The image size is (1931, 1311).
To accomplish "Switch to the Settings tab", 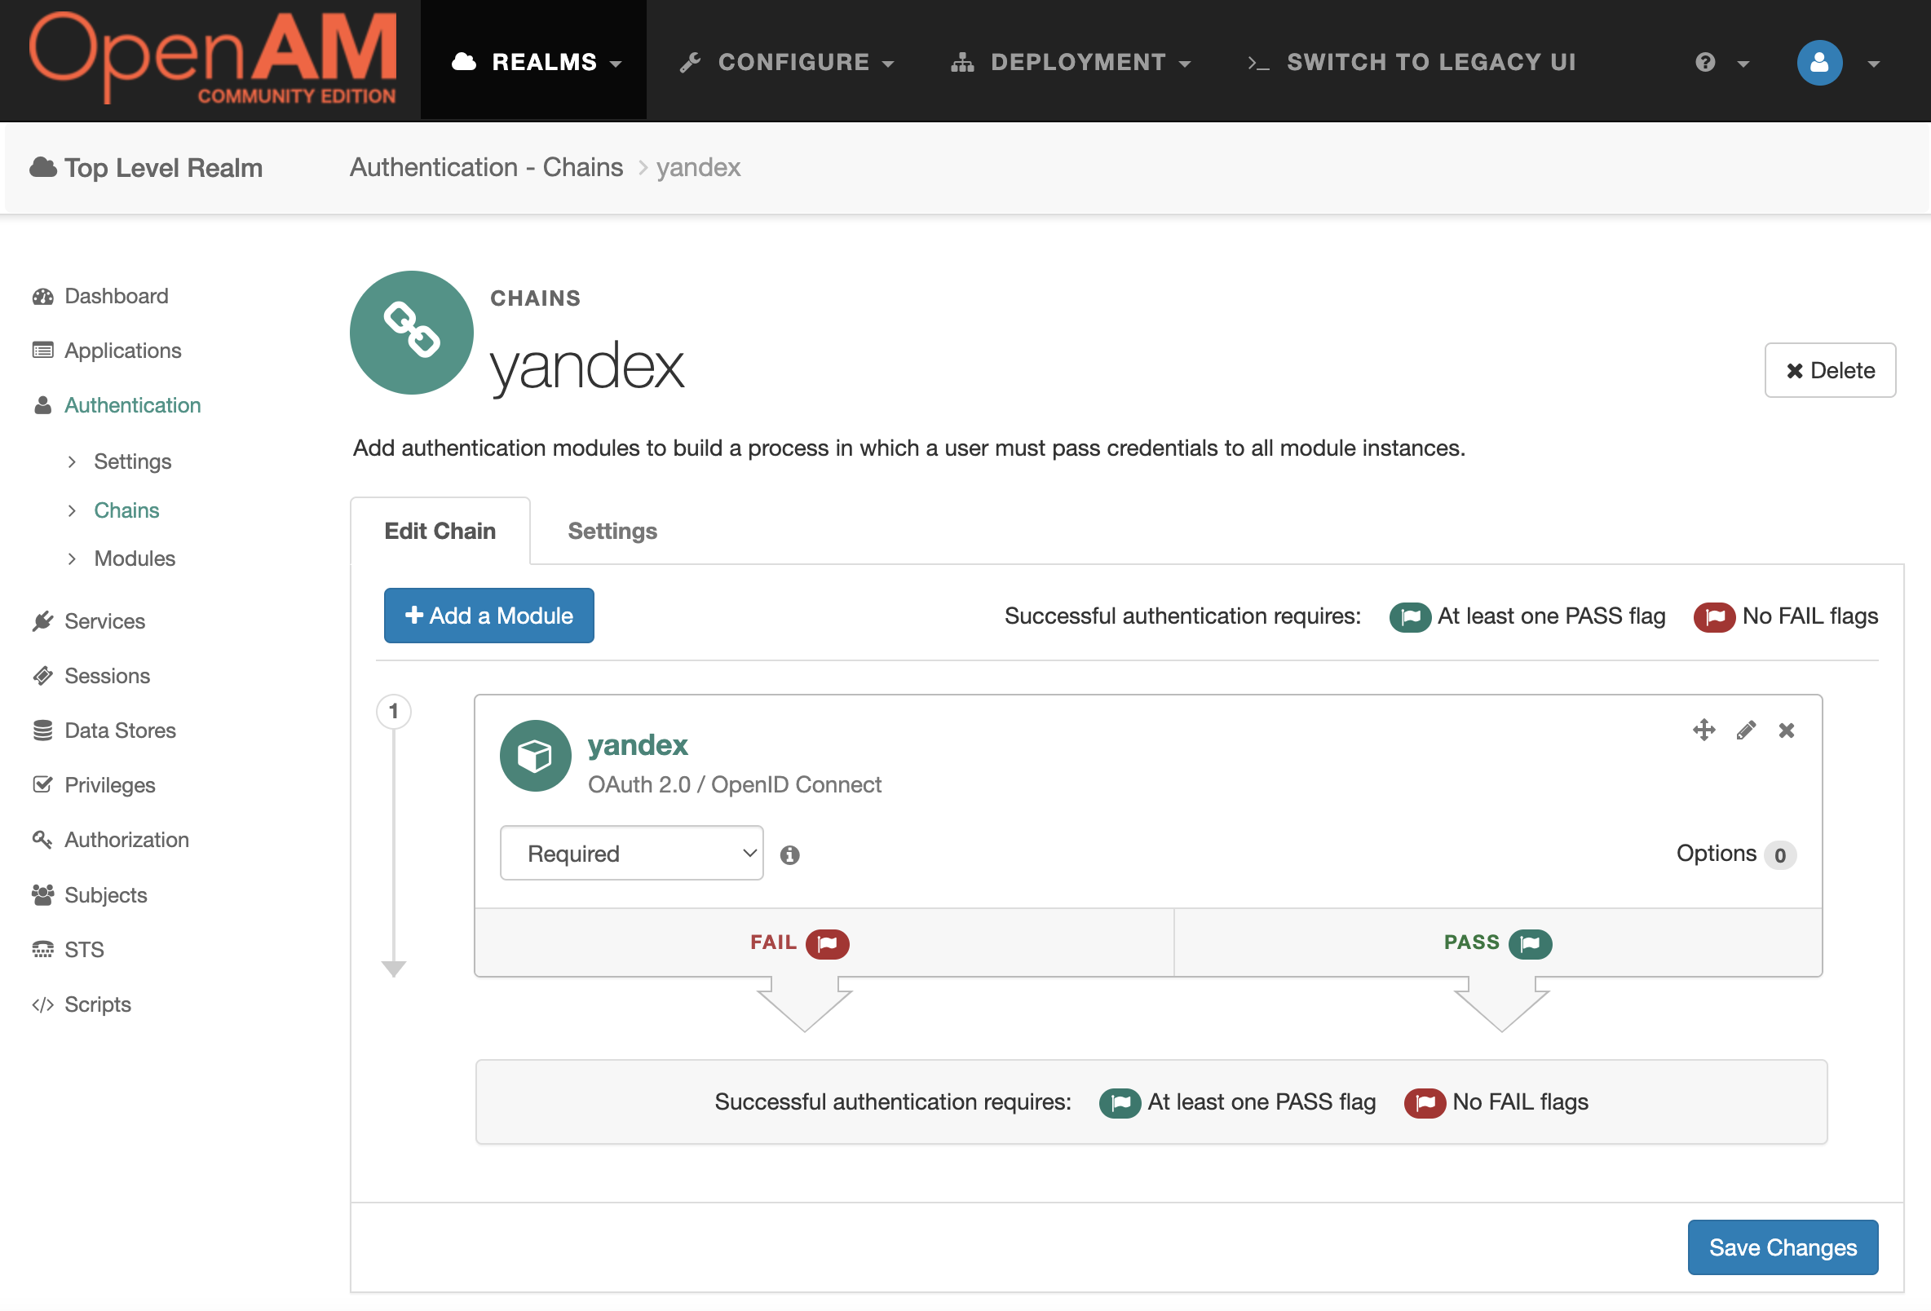I will (x=612, y=531).
